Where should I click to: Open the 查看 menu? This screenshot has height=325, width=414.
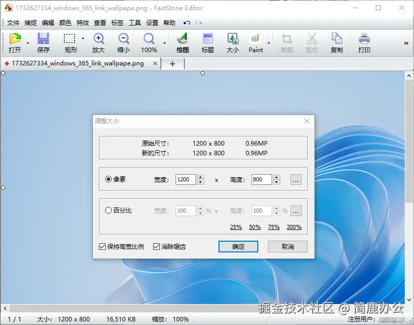100,23
